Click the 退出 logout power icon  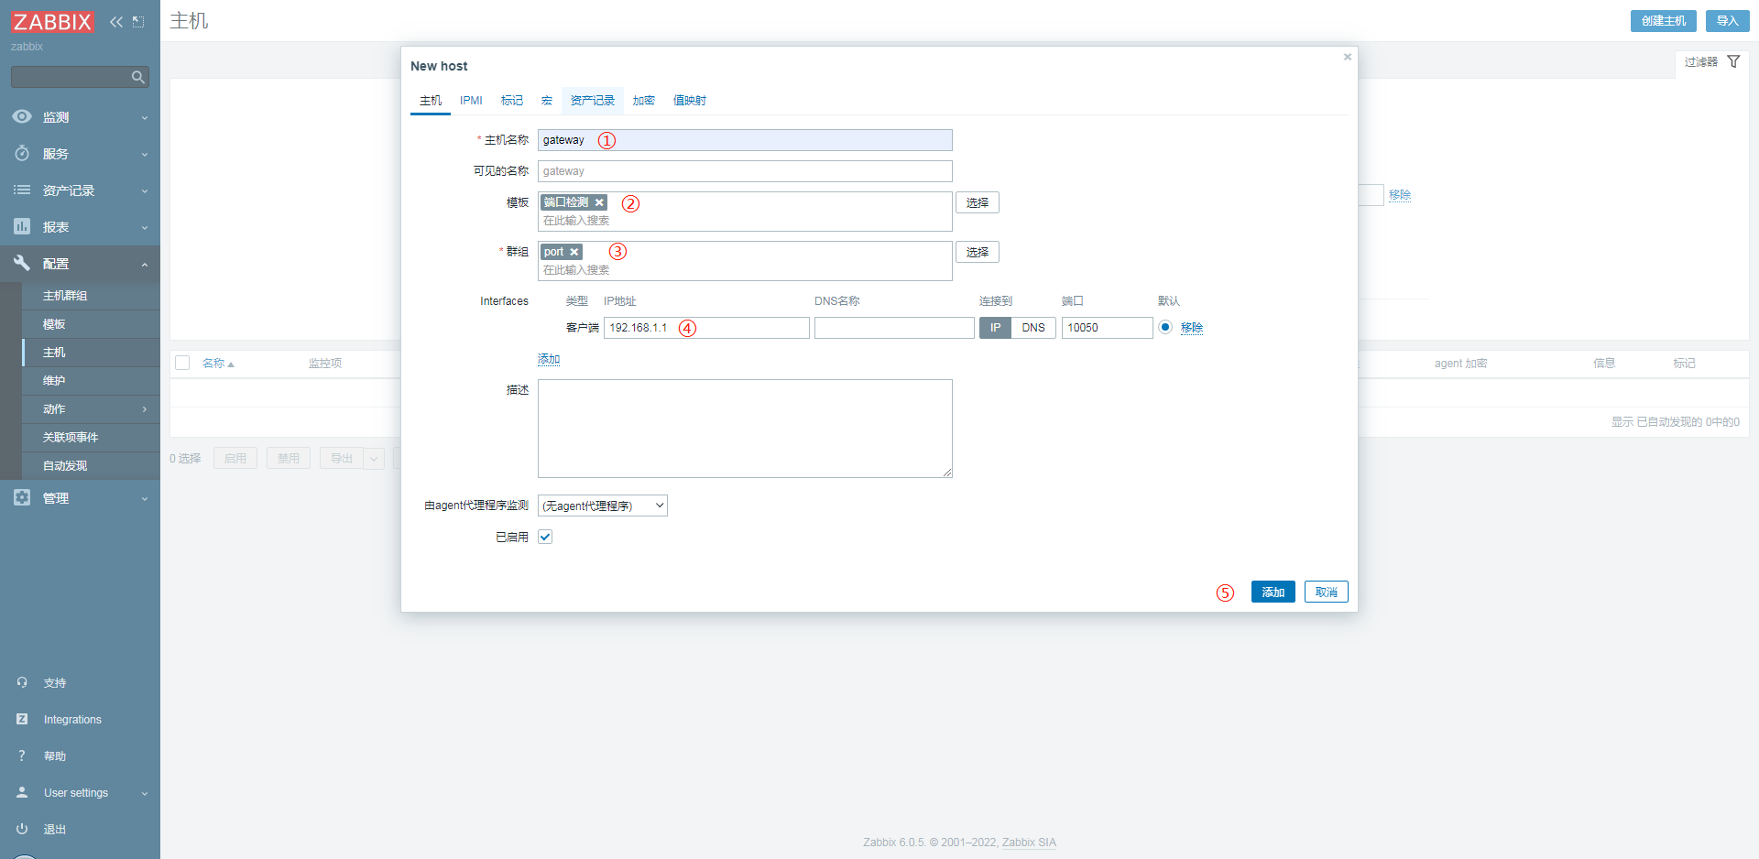click(22, 829)
